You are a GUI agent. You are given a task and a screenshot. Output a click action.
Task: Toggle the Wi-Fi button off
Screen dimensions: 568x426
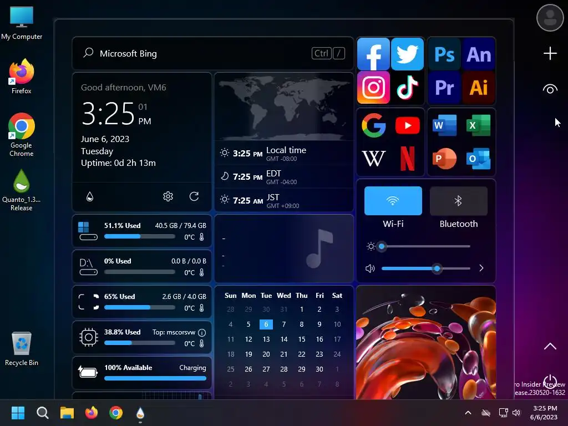tap(393, 201)
